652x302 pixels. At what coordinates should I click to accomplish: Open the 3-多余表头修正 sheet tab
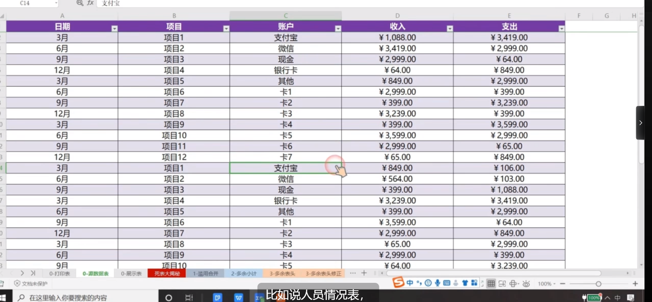click(x=323, y=274)
